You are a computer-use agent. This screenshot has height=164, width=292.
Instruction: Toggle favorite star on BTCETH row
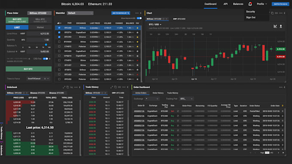pos(137,32)
